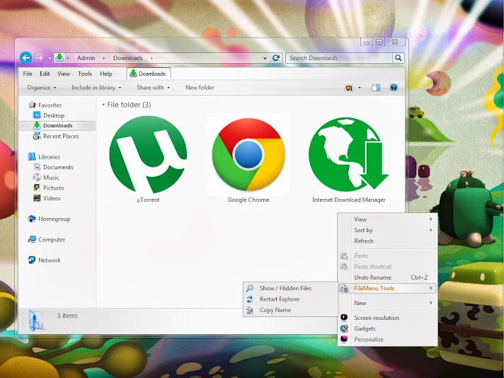Select Admin in the address breadcrumb
The width and height of the screenshot is (504, 378).
point(86,58)
